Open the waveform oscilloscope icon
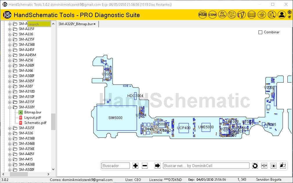 (262, 14)
